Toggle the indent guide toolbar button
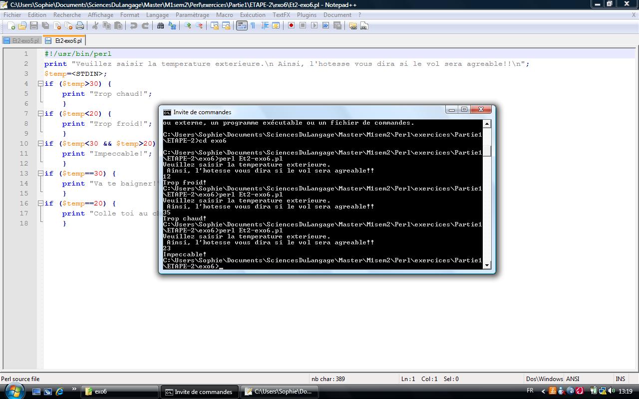The image size is (639, 399). (x=265, y=26)
